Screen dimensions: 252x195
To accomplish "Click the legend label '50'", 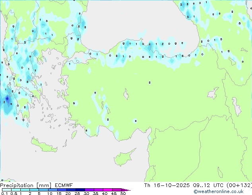I will (x=123, y=193).
